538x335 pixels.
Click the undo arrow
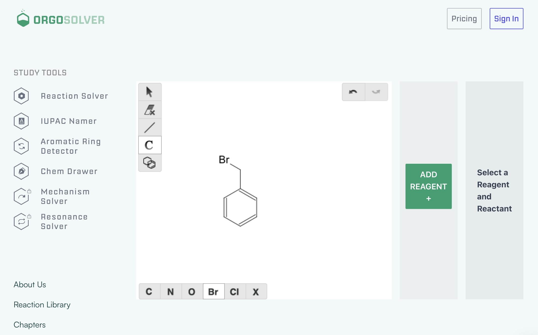pyautogui.click(x=353, y=92)
